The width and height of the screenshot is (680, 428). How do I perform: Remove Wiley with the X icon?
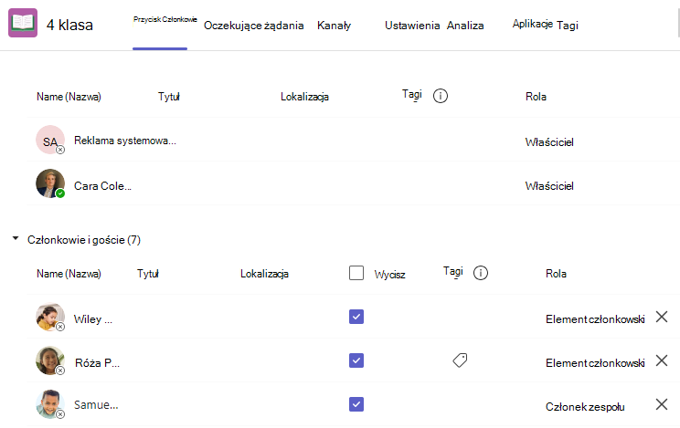(662, 317)
